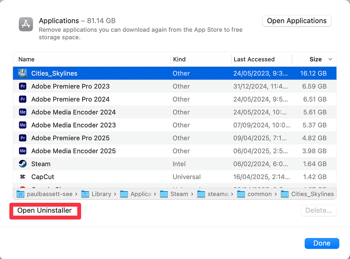Screen dimensions: 350x259
Task: Click the CapCut app icon
Action: [23, 177]
